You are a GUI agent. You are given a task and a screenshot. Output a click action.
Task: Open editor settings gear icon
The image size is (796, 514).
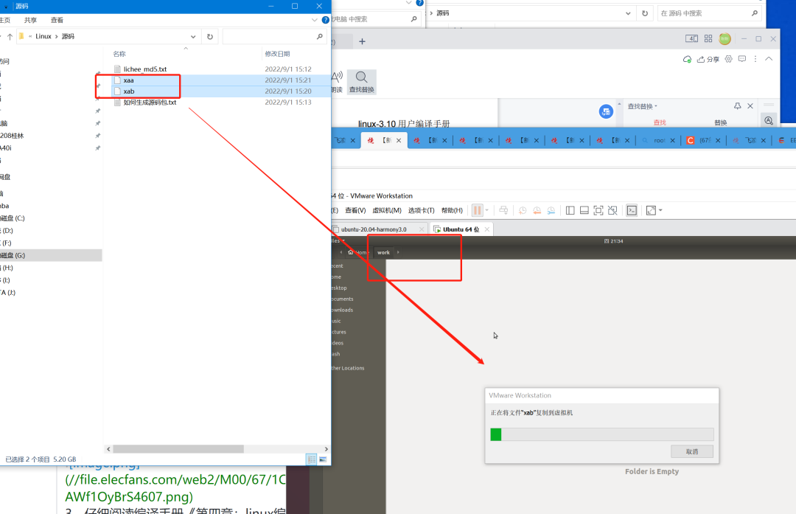click(x=728, y=59)
